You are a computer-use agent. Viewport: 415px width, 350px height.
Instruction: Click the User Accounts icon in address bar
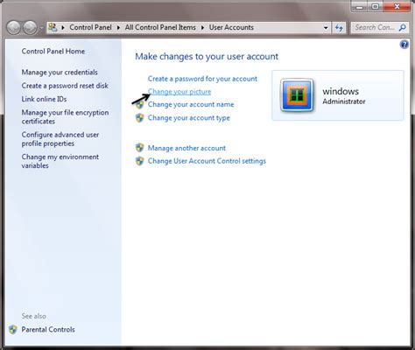pyautogui.click(x=53, y=27)
